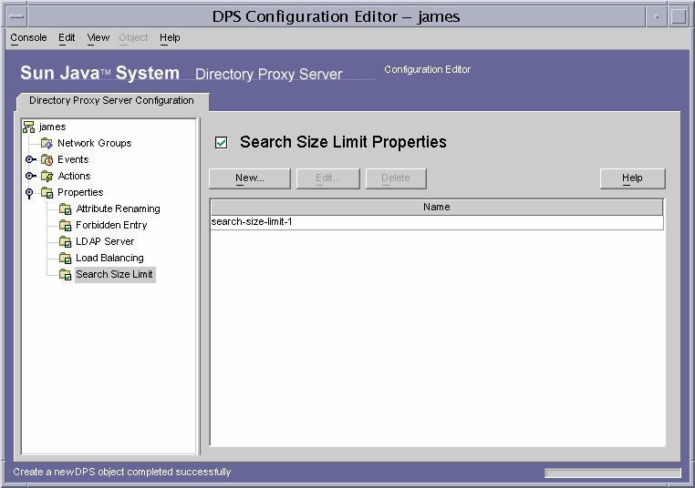Open the Edit menu
The height and width of the screenshot is (488, 695).
[67, 37]
